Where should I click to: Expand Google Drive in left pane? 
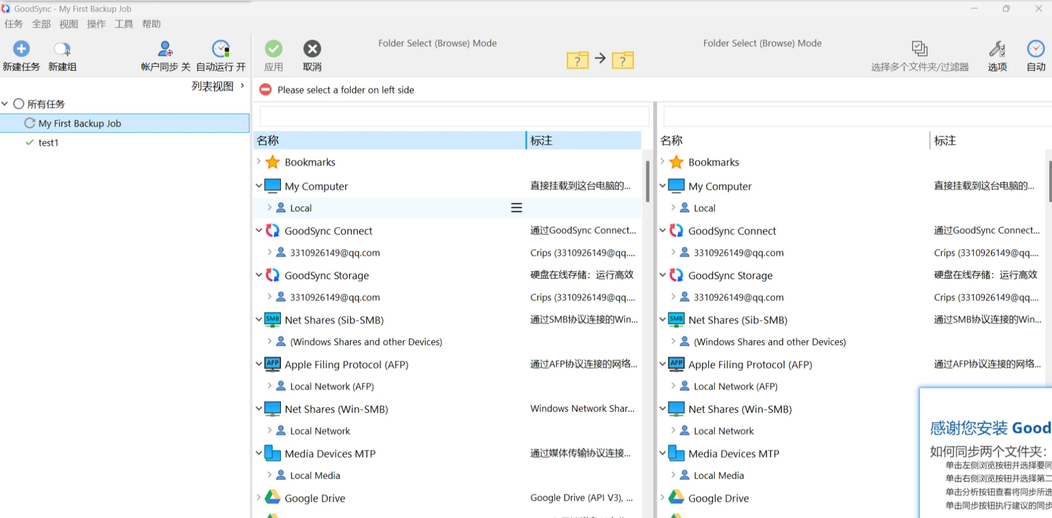click(x=259, y=497)
